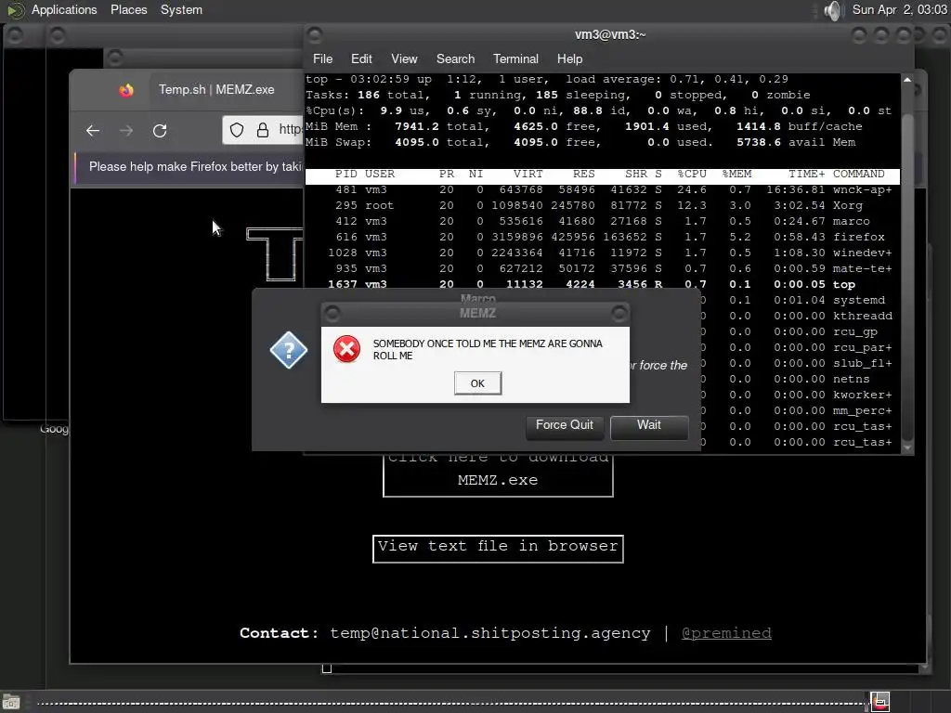951x713 pixels.
Task: Click the Xorg process row in top
Action: point(602,205)
